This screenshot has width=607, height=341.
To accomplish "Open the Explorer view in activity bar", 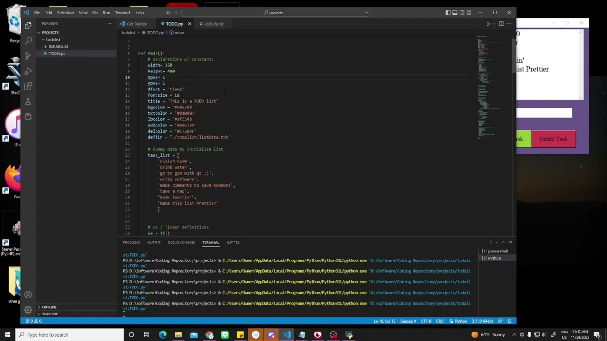I will 28,26.
